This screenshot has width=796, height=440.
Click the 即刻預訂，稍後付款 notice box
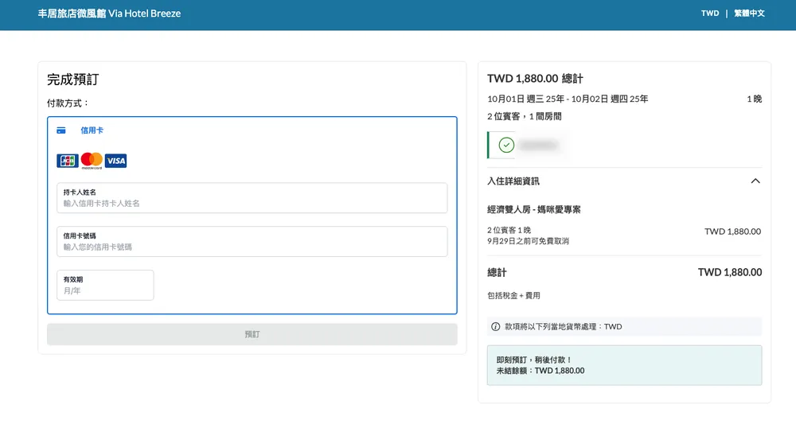tap(624, 365)
